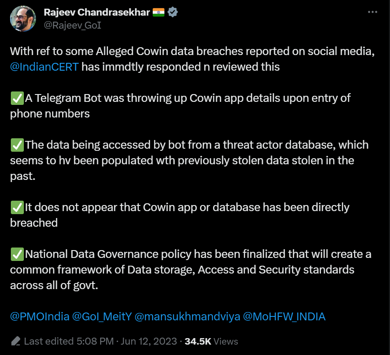The width and height of the screenshot is (390, 355).
Task: Open the @mansukhmandviya mention link
Action: pyautogui.click(x=187, y=317)
